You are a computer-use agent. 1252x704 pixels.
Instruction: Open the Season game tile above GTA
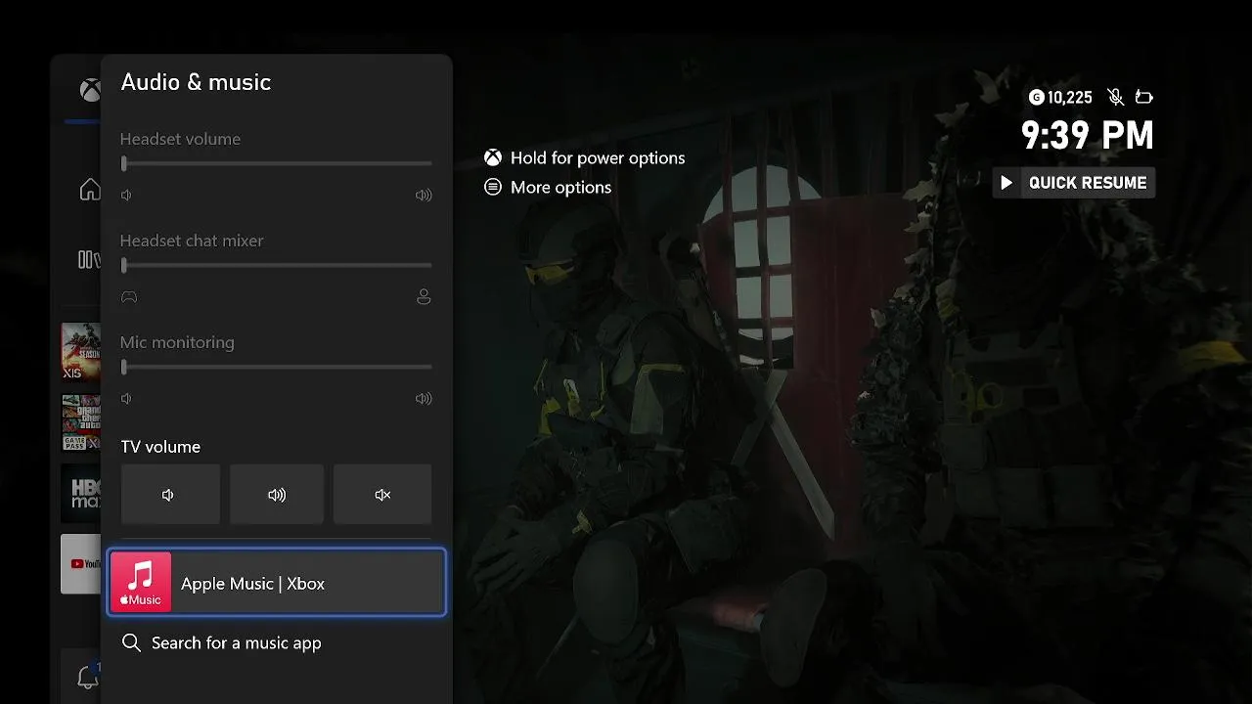click(80, 352)
